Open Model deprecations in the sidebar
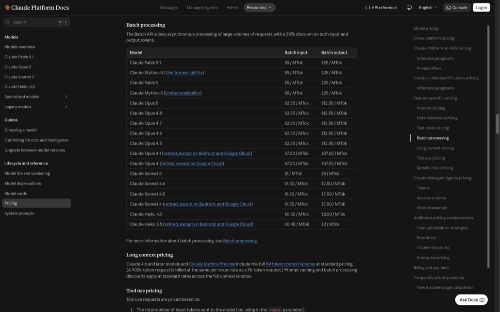 23,183
